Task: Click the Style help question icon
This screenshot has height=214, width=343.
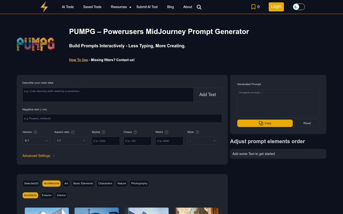Action: tap(197, 132)
